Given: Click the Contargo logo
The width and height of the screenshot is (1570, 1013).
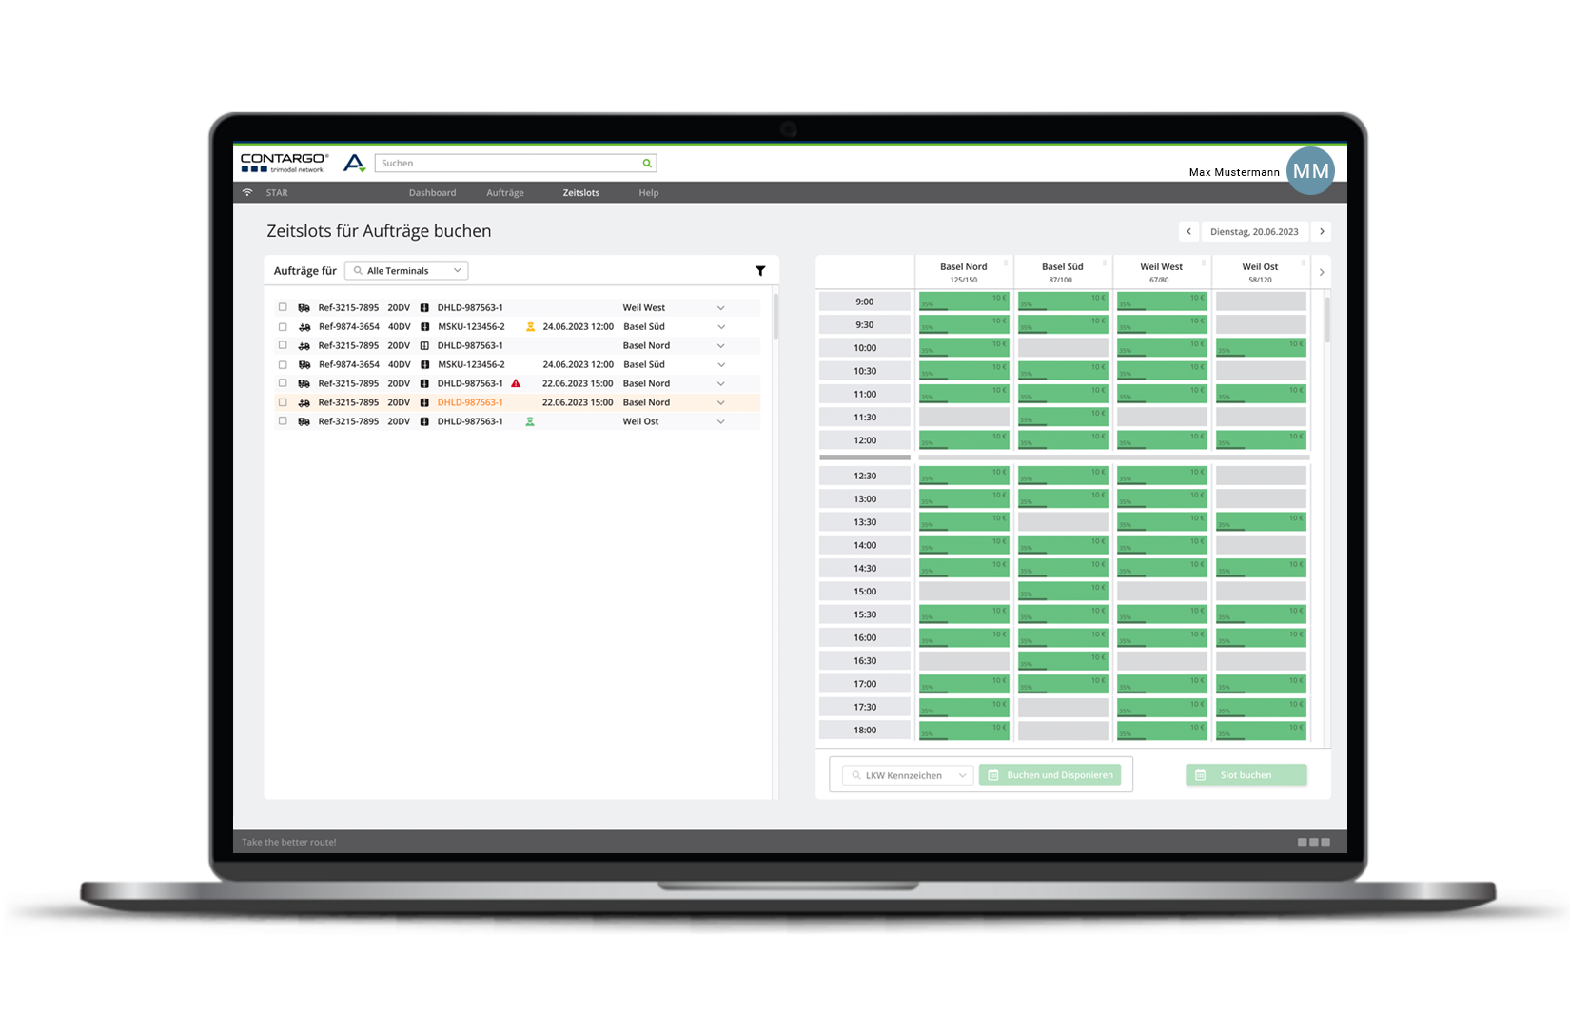Looking at the screenshot, I should pos(285,163).
